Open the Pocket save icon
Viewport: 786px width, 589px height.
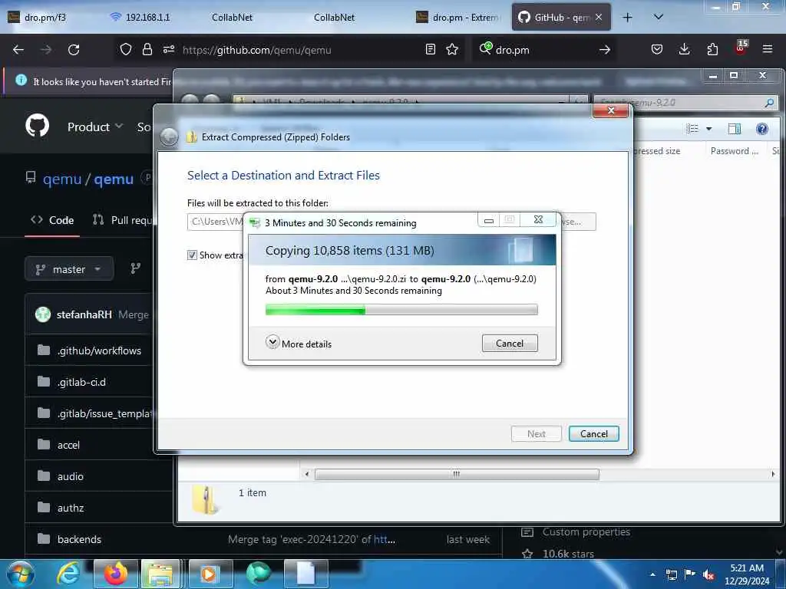tap(657, 50)
